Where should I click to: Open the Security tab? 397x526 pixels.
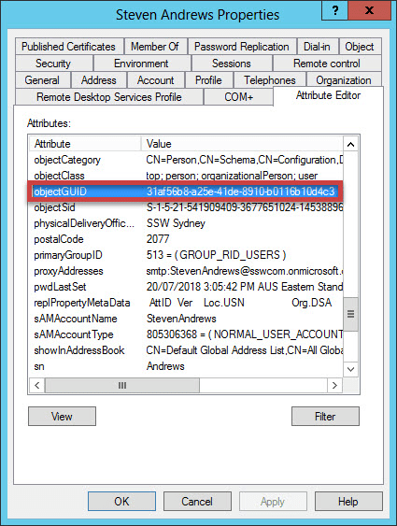click(53, 64)
